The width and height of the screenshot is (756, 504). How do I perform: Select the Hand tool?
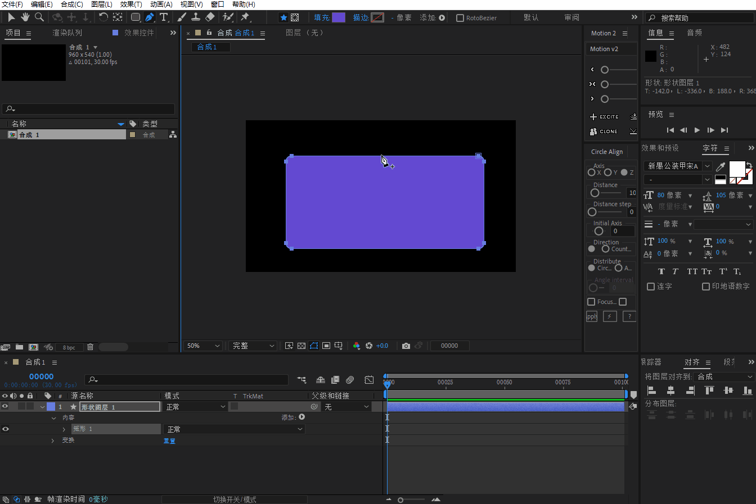25,17
